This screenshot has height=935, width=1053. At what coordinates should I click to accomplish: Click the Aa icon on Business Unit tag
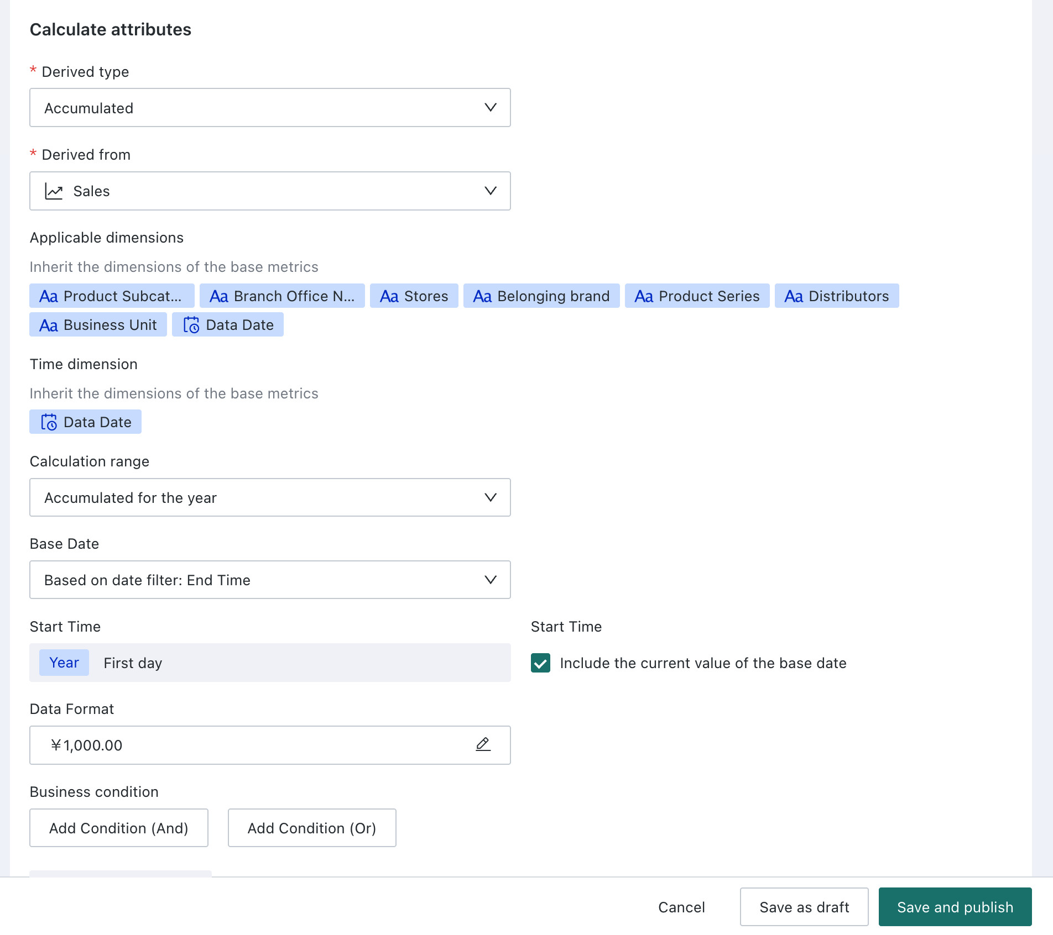point(49,325)
